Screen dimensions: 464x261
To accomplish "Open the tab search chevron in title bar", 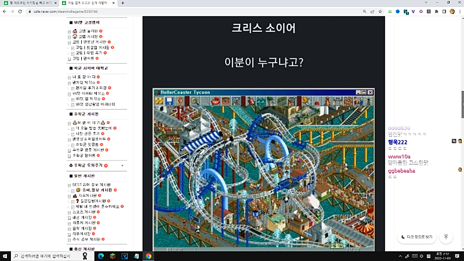I will coord(426,2).
